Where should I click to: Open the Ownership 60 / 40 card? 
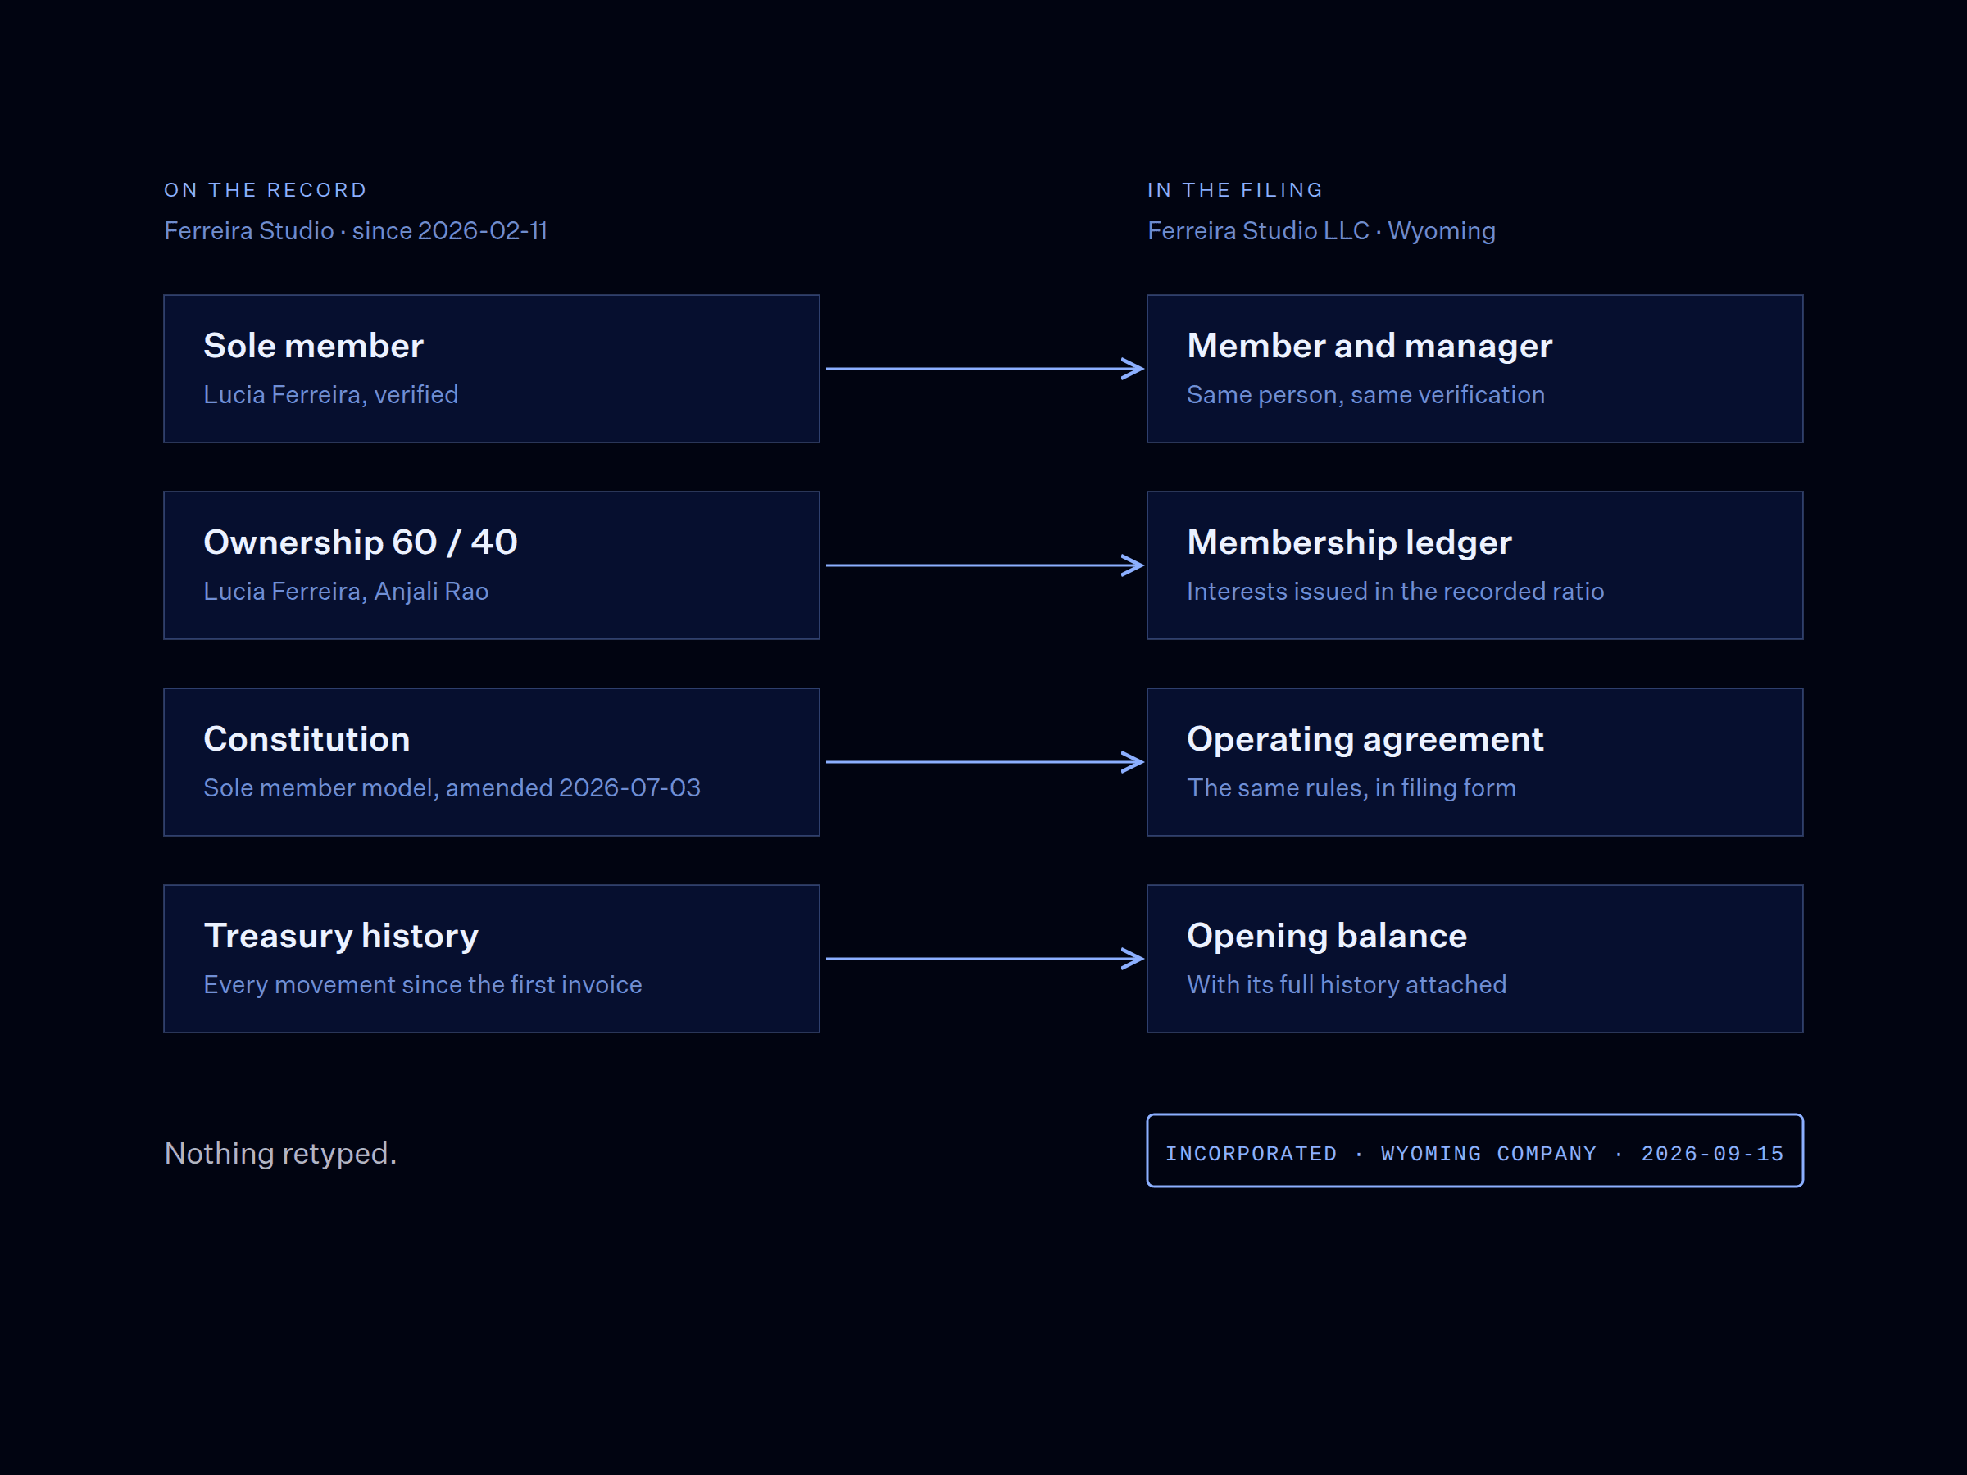[x=491, y=565]
